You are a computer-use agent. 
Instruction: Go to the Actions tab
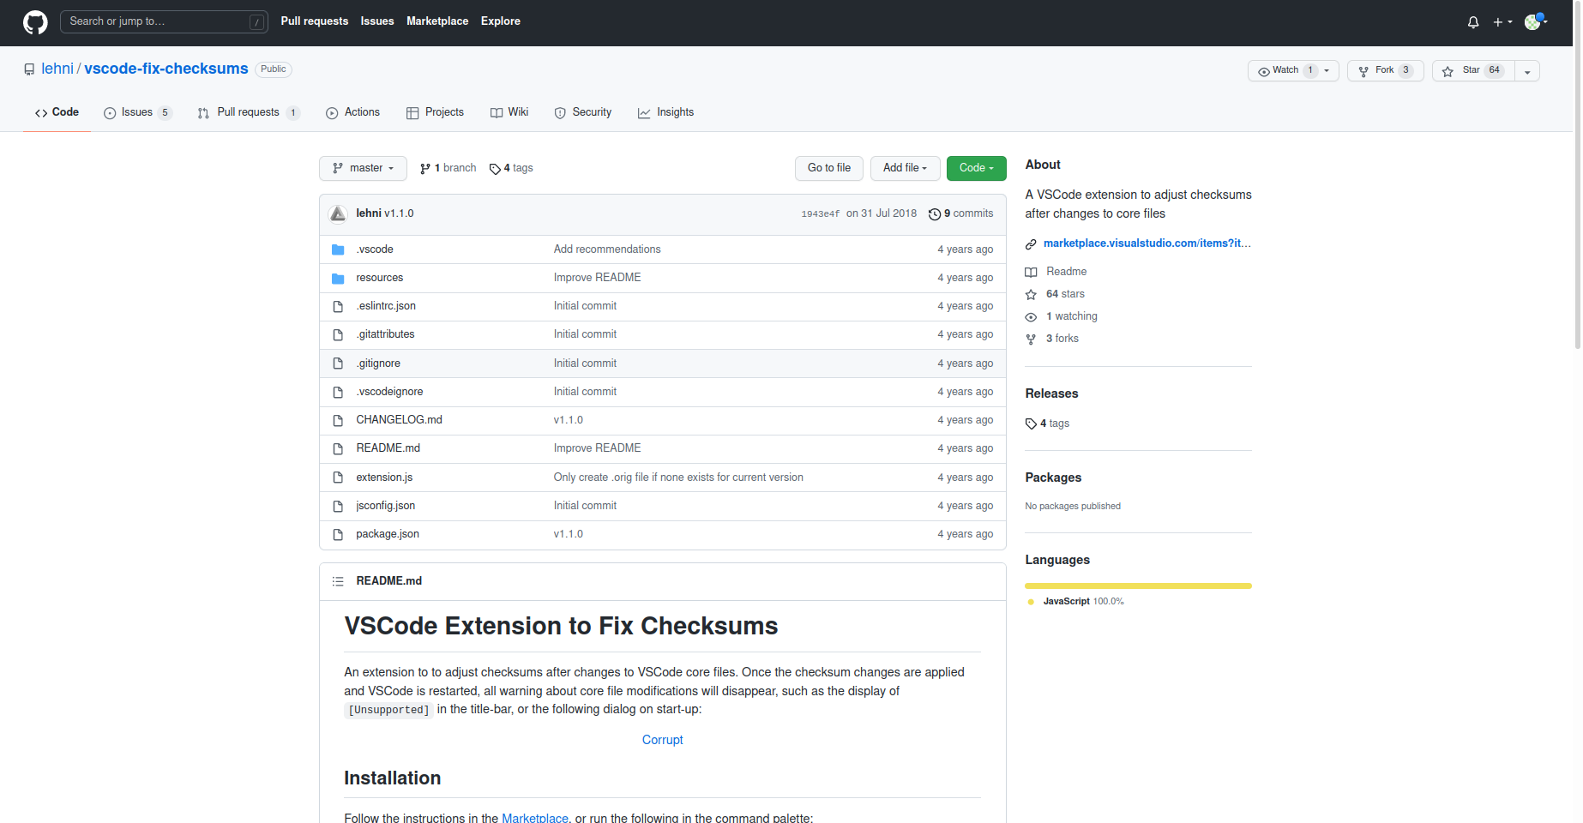[352, 112]
